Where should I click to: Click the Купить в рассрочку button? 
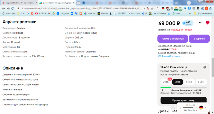click(183, 100)
